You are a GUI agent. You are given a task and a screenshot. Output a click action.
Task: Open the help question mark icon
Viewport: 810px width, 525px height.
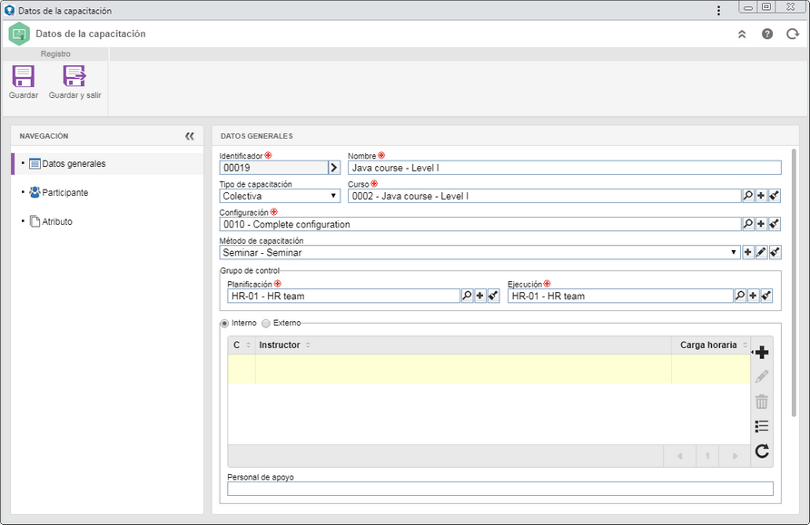coord(767,34)
